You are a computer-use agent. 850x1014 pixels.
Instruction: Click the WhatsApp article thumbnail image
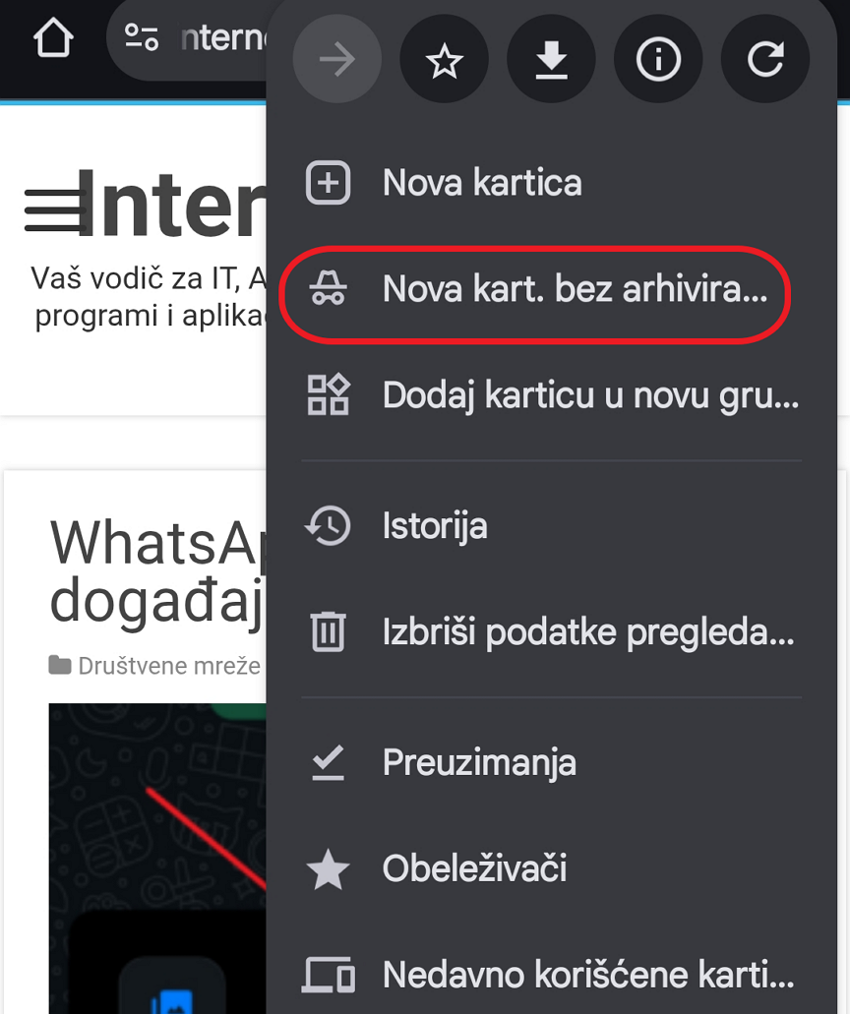coord(157,859)
